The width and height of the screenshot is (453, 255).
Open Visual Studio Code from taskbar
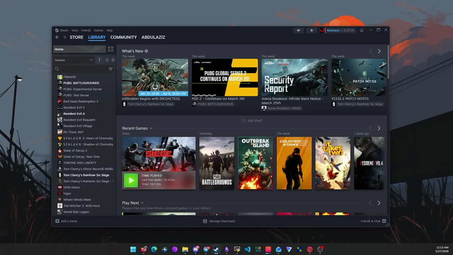click(x=247, y=249)
